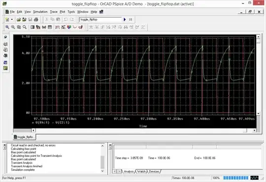
Task: Click the green icon at the bottom of the left sidebar
Action: (5, 68)
